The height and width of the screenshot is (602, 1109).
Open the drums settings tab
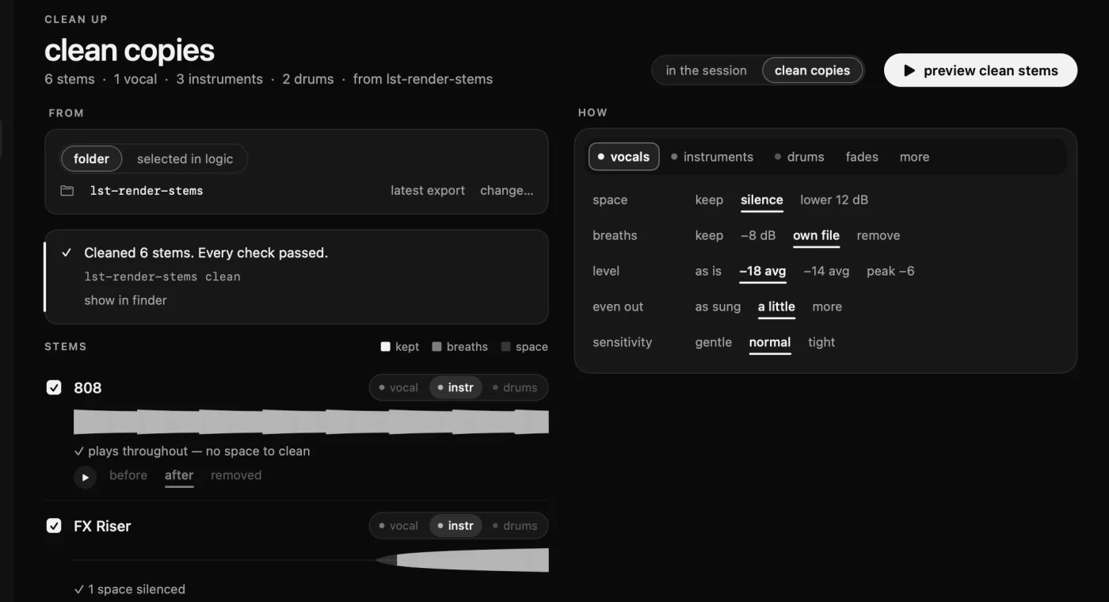pos(799,157)
